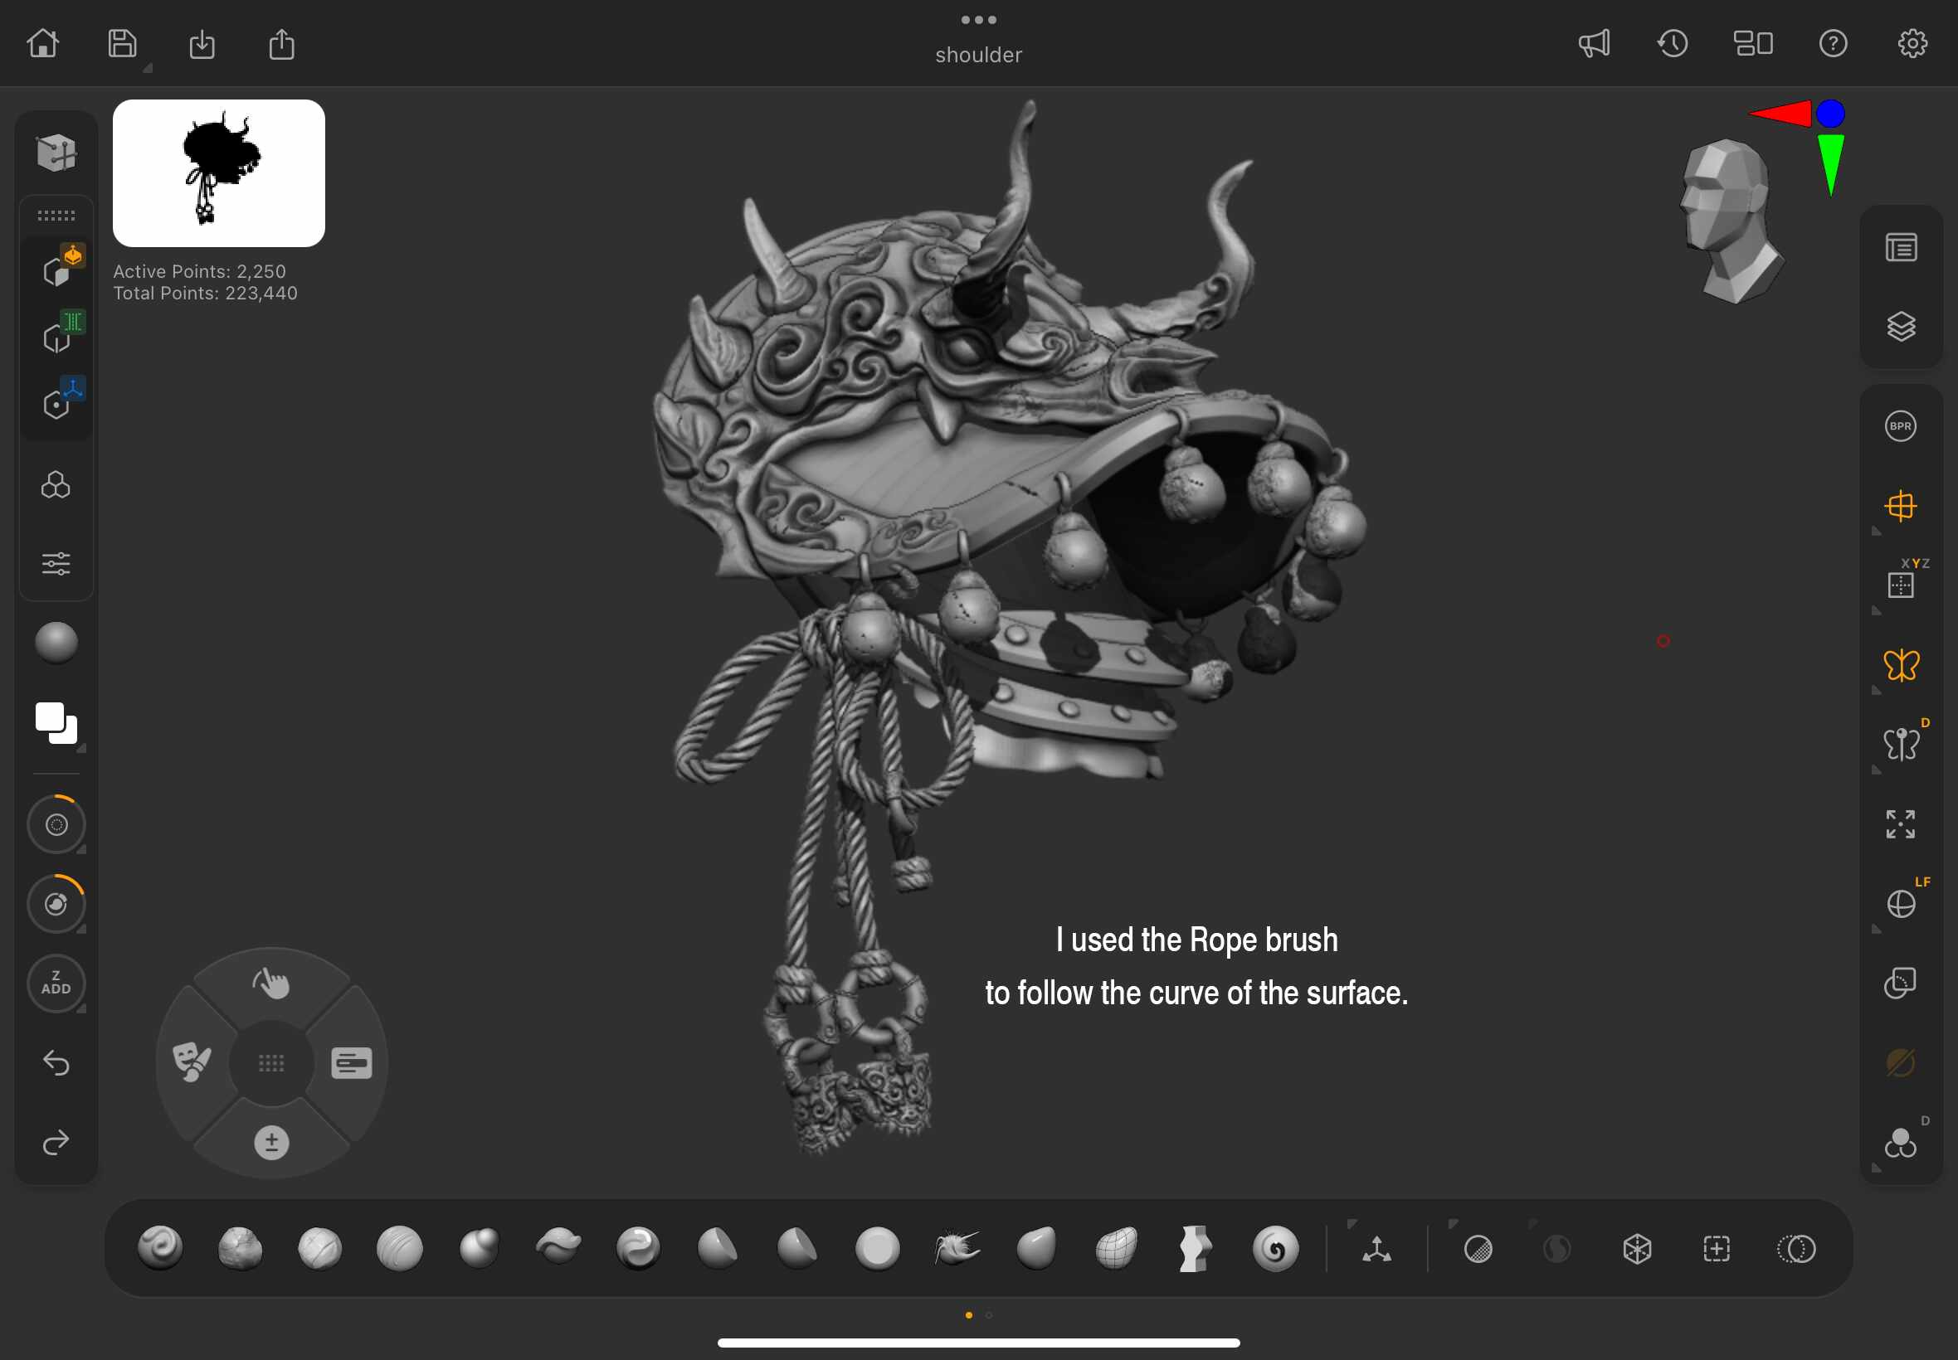Select the Snake Hook brush
Screen dimensions: 1958x1360
pyautogui.click(x=957, y=1248)
